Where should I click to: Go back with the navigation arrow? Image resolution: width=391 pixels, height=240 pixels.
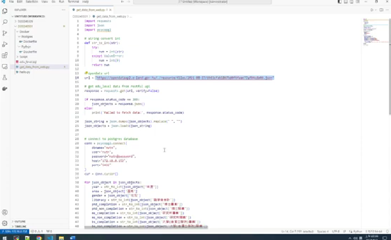point(122,2)
